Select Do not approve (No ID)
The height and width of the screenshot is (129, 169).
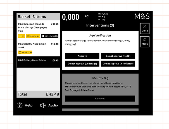click(118, 56)
